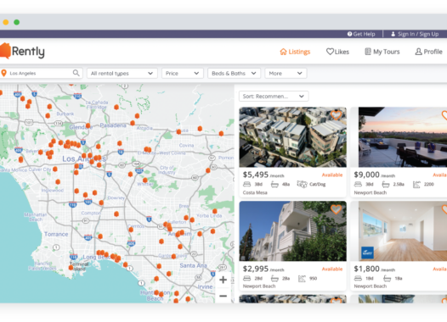447x322 pixels.
Task: Expand the More filters dropdown
Action: pos(286,74)
